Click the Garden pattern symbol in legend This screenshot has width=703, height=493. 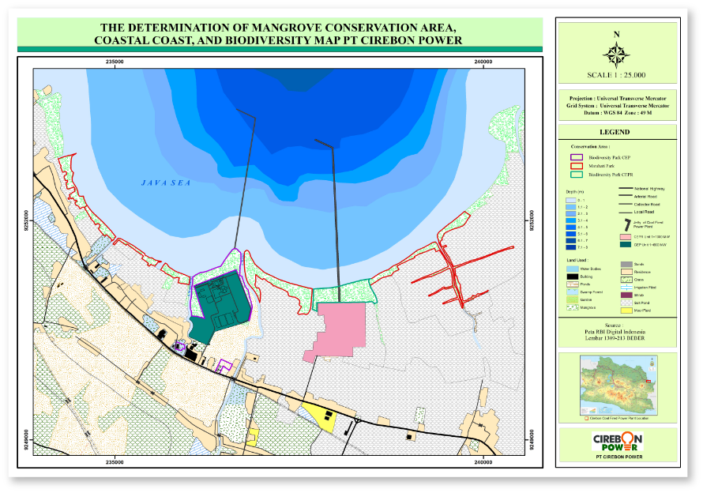point(573,299)
